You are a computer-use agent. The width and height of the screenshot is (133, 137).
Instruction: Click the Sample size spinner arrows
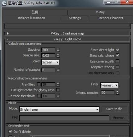(58, 55)
